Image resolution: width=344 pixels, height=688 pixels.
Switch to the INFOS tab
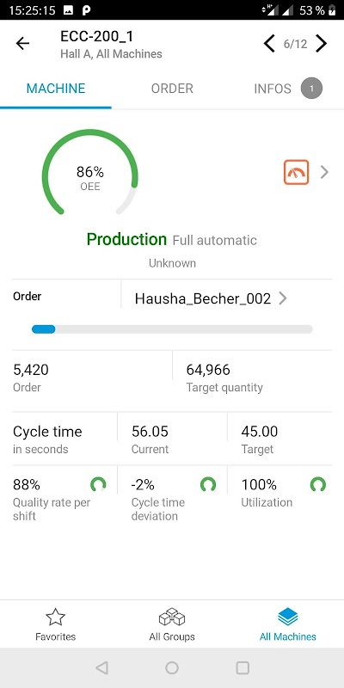point(273,89)
